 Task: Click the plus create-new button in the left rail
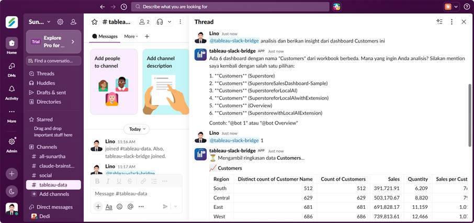point(12,174)
